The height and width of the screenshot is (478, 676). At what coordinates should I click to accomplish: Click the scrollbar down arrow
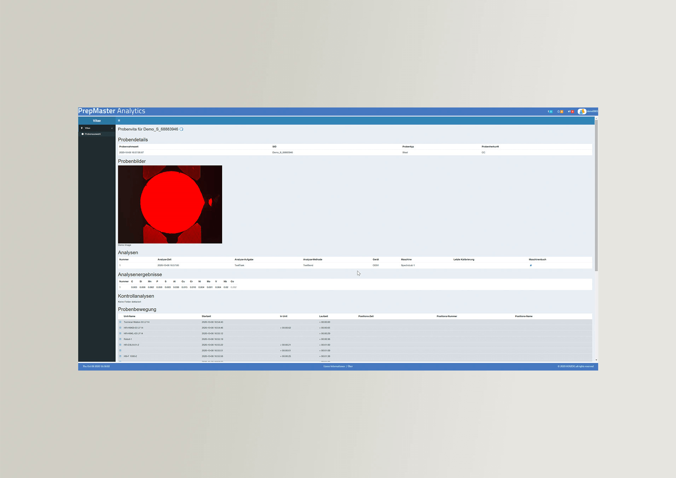click(x=596, y=360)
